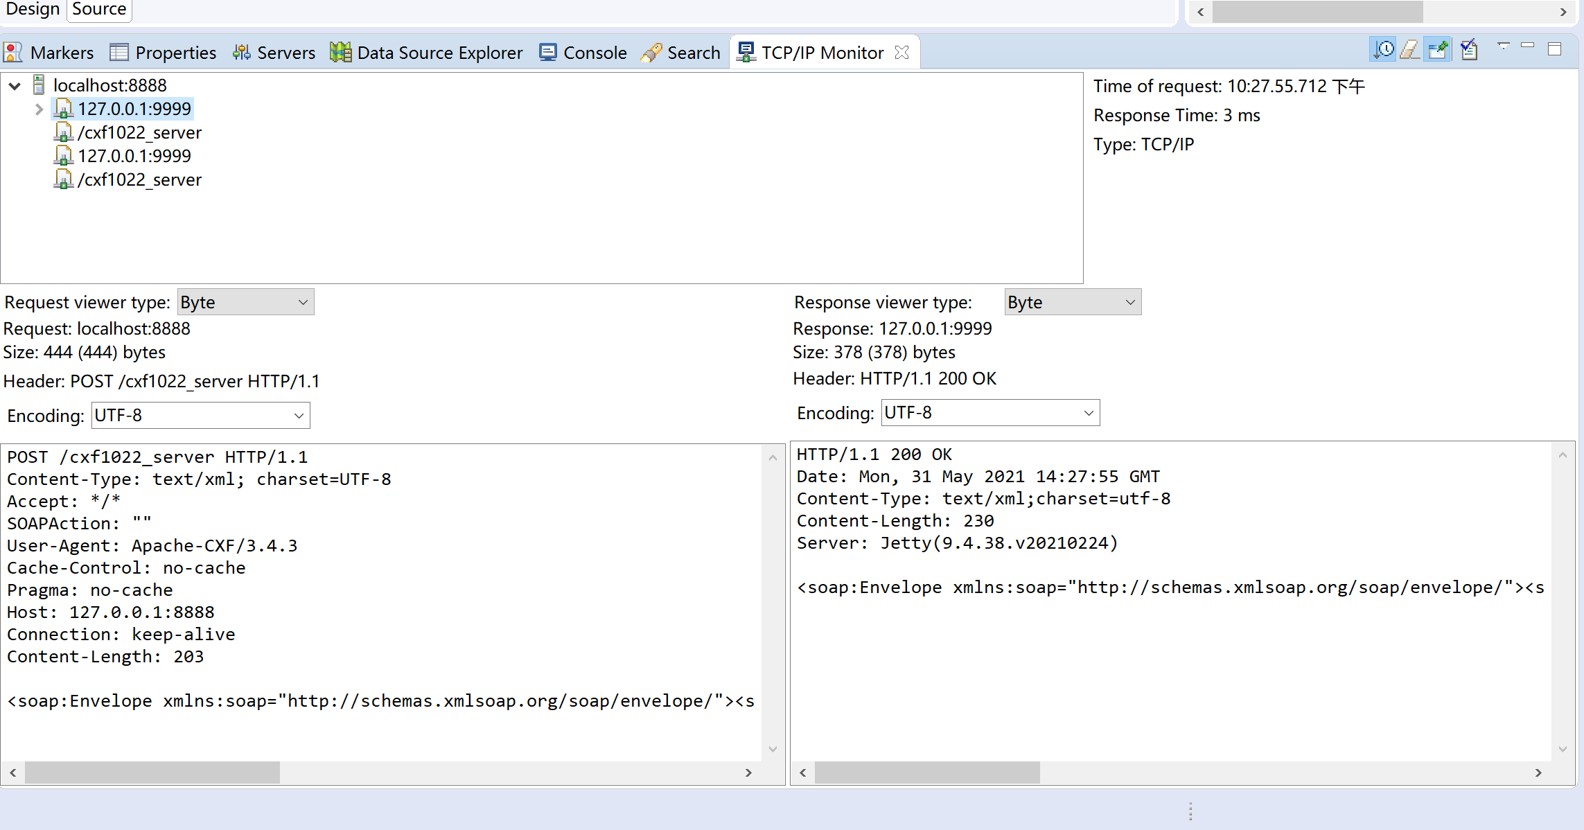Click request pane scroll-left arrow
This screenshot has height=830, width=1584.
click(x=13, y=772)
